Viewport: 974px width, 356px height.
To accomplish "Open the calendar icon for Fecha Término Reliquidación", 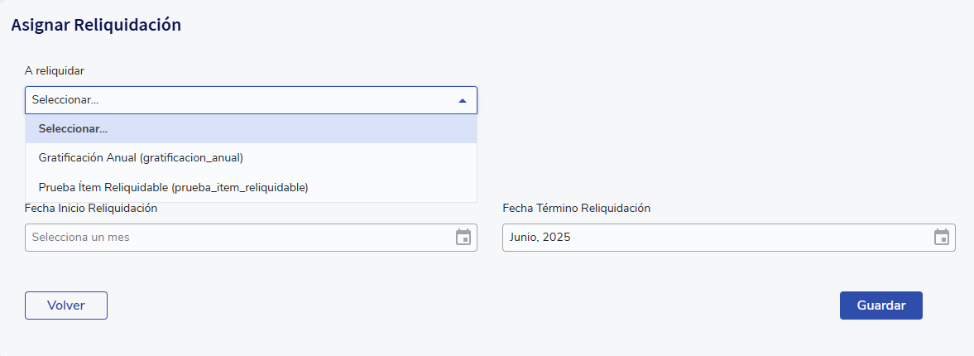I will click(942, 238).
